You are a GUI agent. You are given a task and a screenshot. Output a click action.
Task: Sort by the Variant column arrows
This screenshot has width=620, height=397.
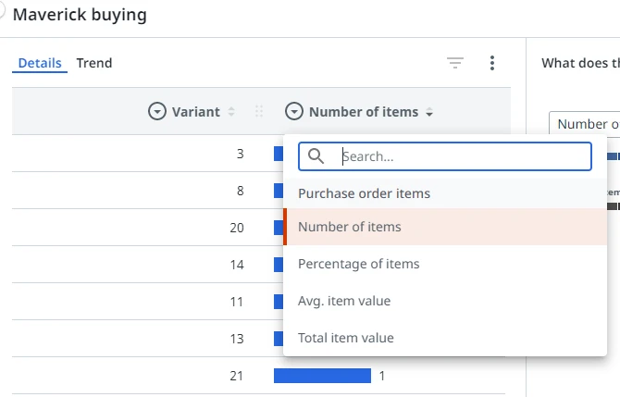(x=231, y=112)
